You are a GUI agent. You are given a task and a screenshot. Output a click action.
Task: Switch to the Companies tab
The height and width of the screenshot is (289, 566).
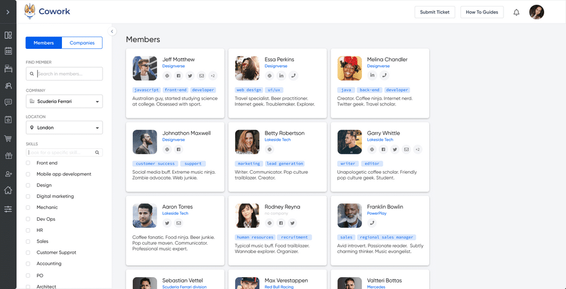pos(82,43)
